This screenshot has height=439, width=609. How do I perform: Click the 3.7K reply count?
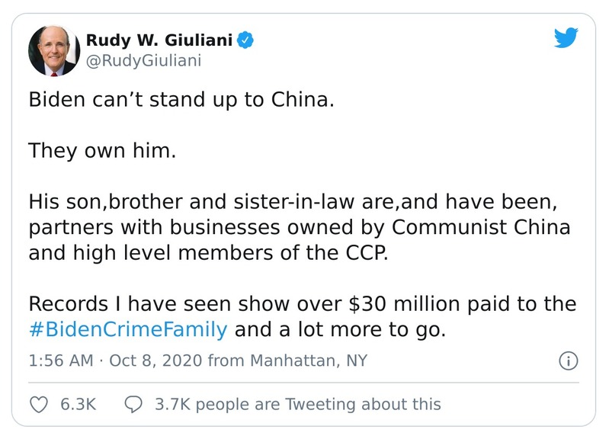pyautogui.click(x=172, y=404)
